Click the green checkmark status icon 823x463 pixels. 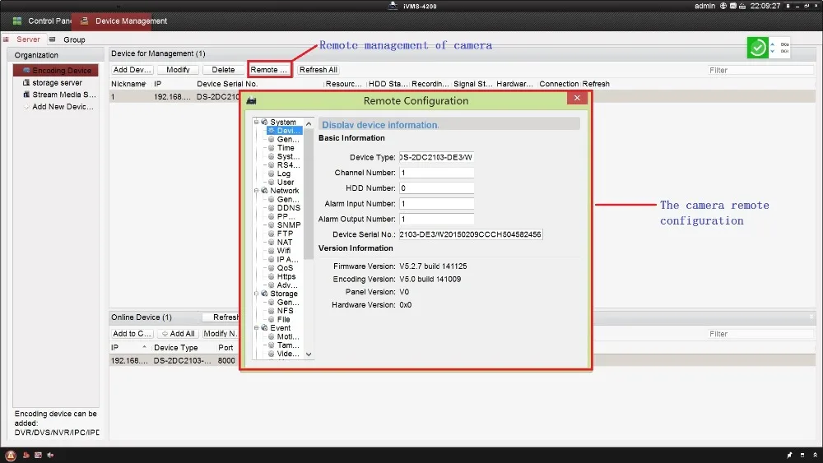click(x=757, y=48)
